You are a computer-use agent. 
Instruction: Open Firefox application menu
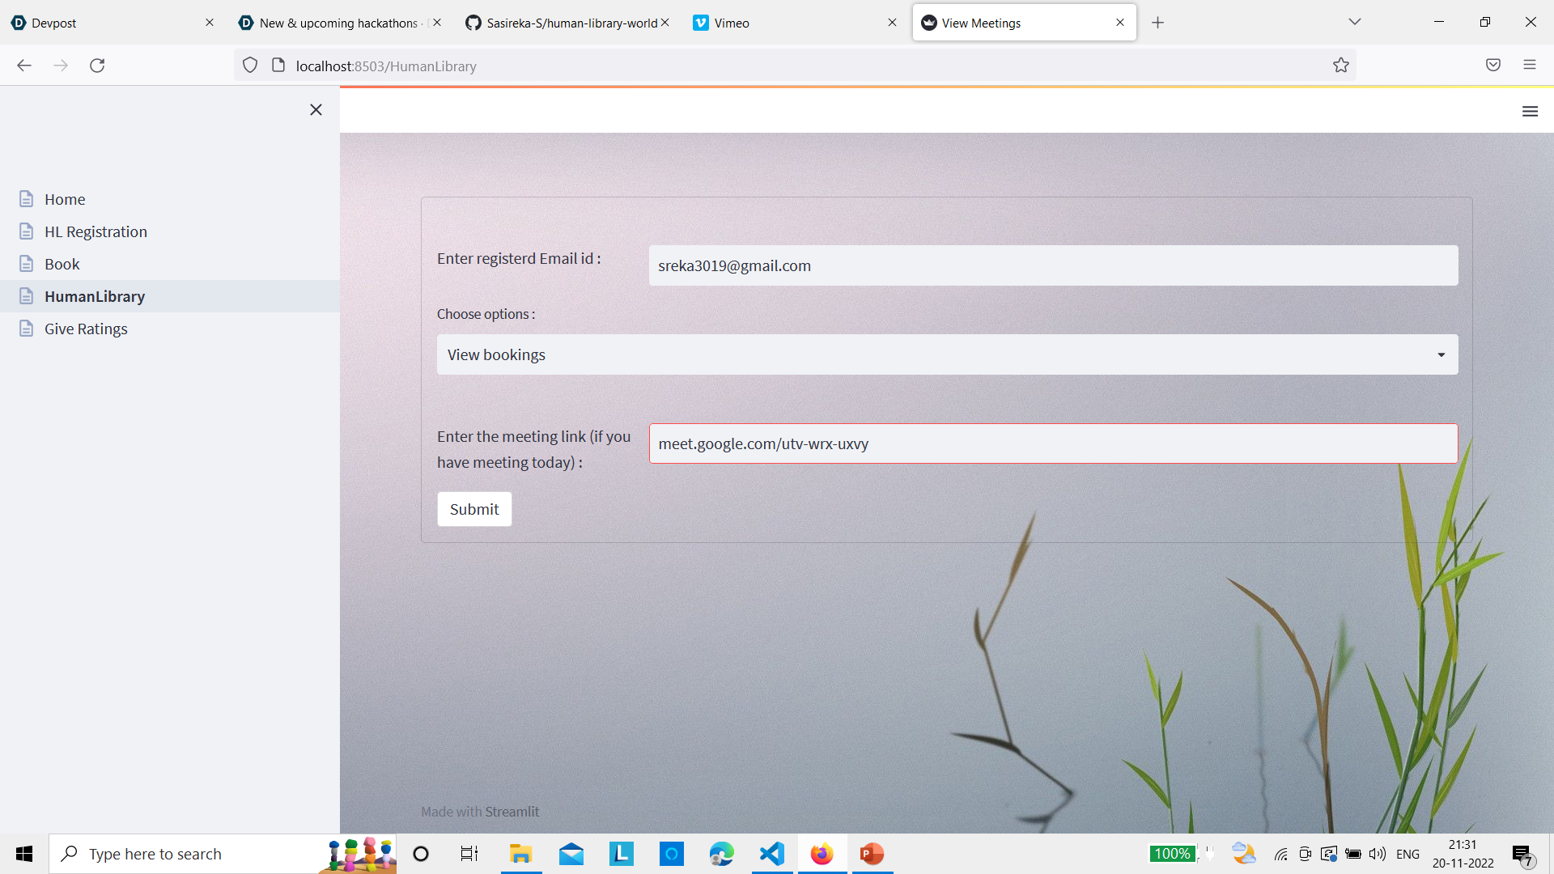click(x=1529, y=65)
